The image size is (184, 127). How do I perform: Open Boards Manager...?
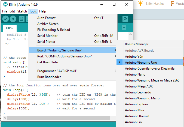click(150, 44)
